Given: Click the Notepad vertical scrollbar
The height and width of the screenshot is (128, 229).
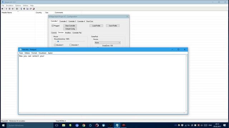Looking at the screenshot, I should [x=186, y=83].
